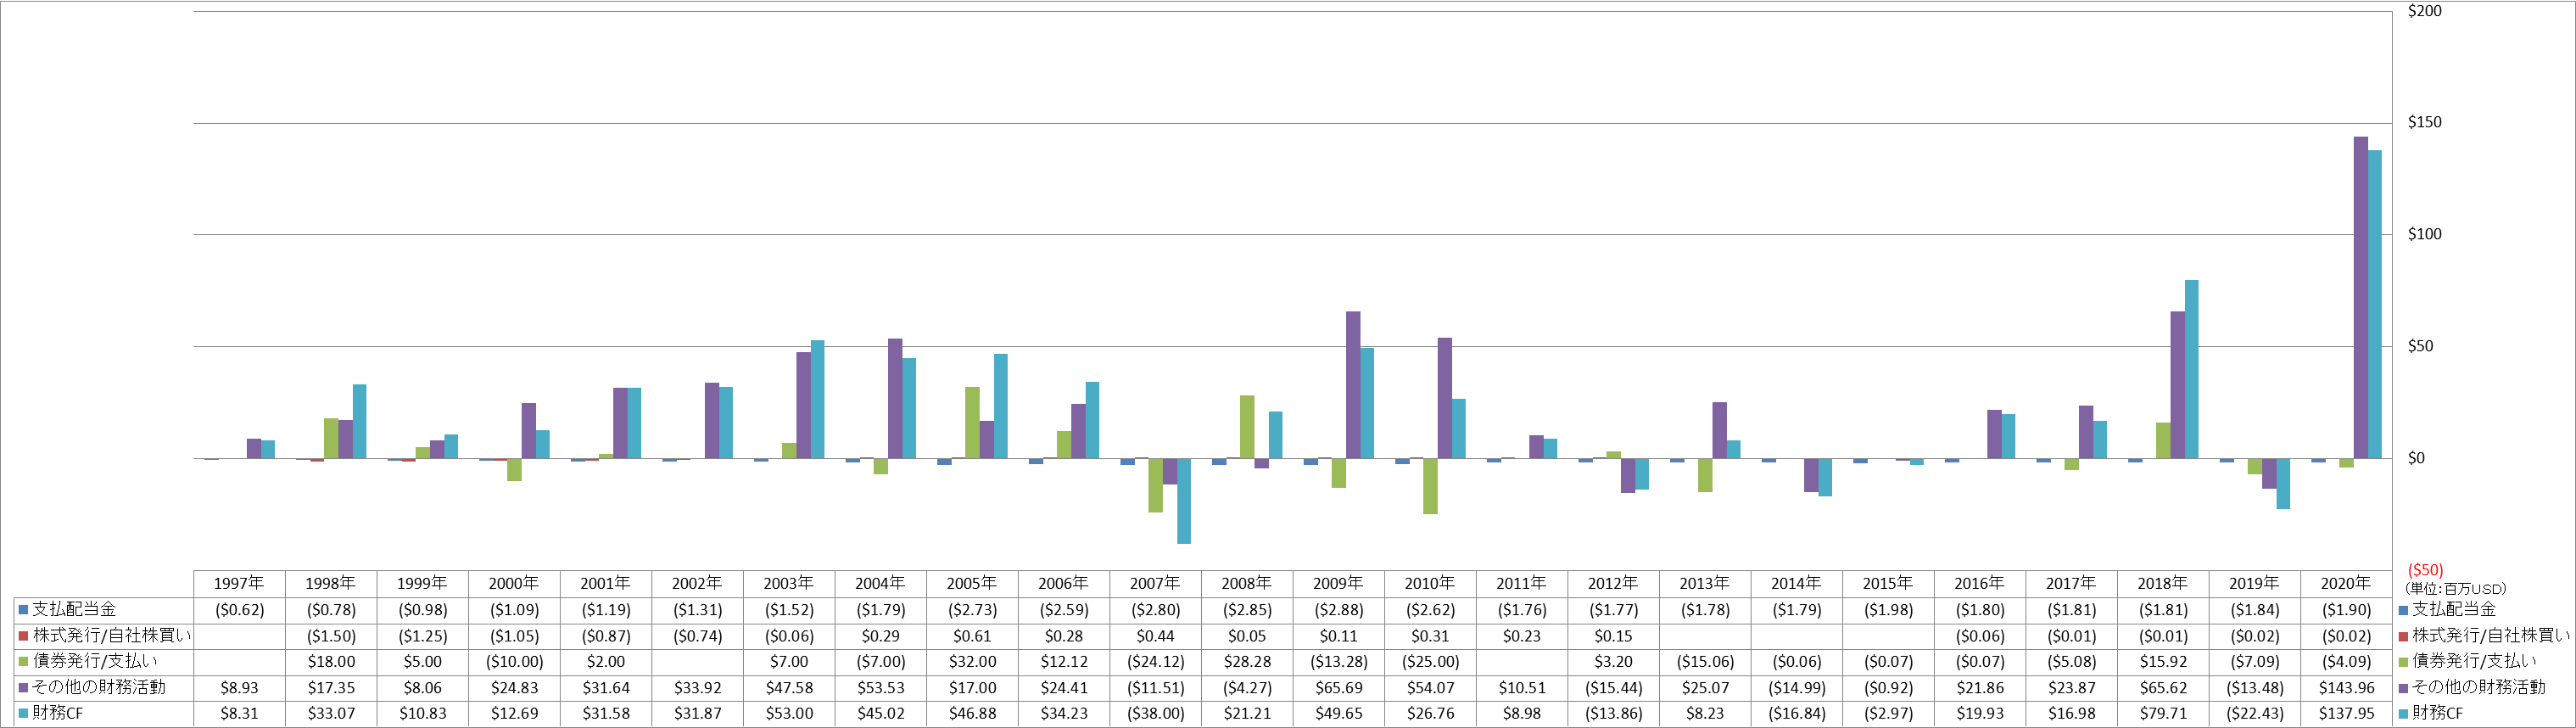Select the 2016年 column header
Screen dimensions: 2576x728
pos(1980,583)
